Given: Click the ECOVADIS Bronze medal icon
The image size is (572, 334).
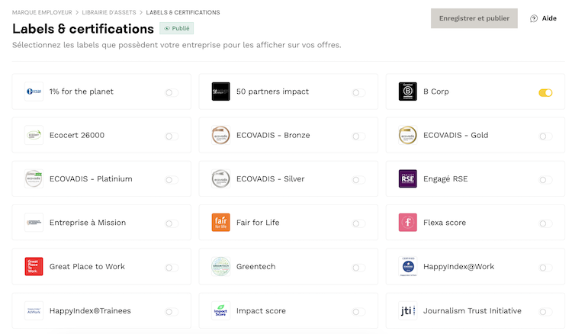Looking at the screenshot, I should [x=220, y=135].
